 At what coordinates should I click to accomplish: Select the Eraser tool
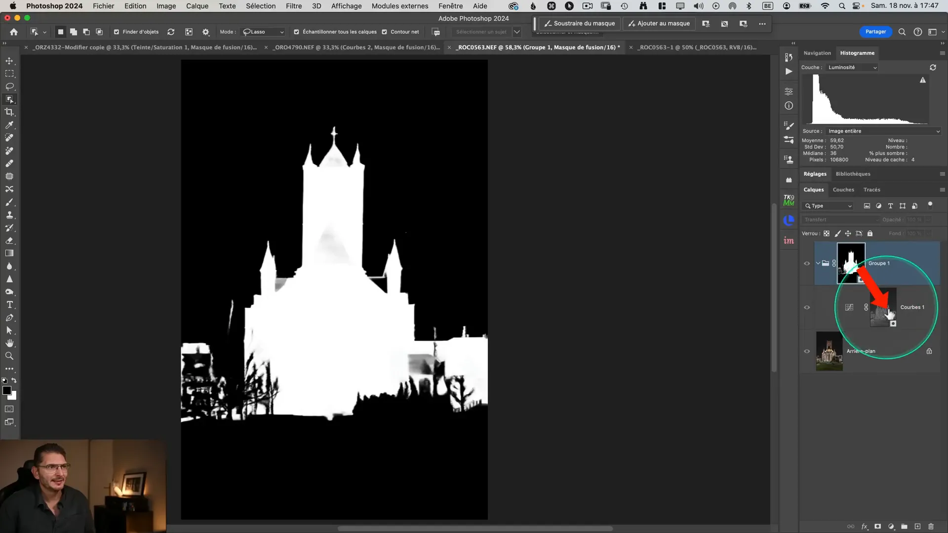(x=9, y=241)
